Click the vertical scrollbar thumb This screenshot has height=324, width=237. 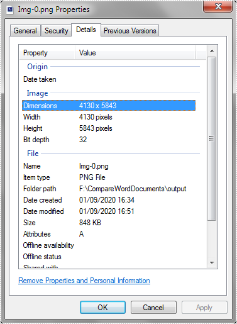pyautogui.click(x=212, y=138)
